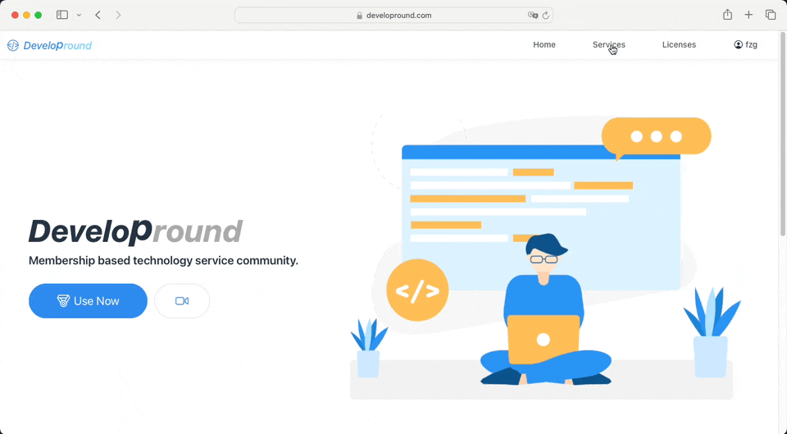The width and height of the screenshot is (787, 434).
Task: Expand the sidebar tab group dropdown
Action: (79, 15)
